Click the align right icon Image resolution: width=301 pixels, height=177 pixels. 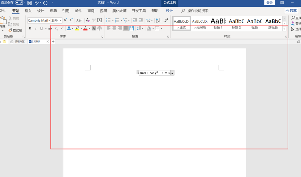[x=120, y=28]
